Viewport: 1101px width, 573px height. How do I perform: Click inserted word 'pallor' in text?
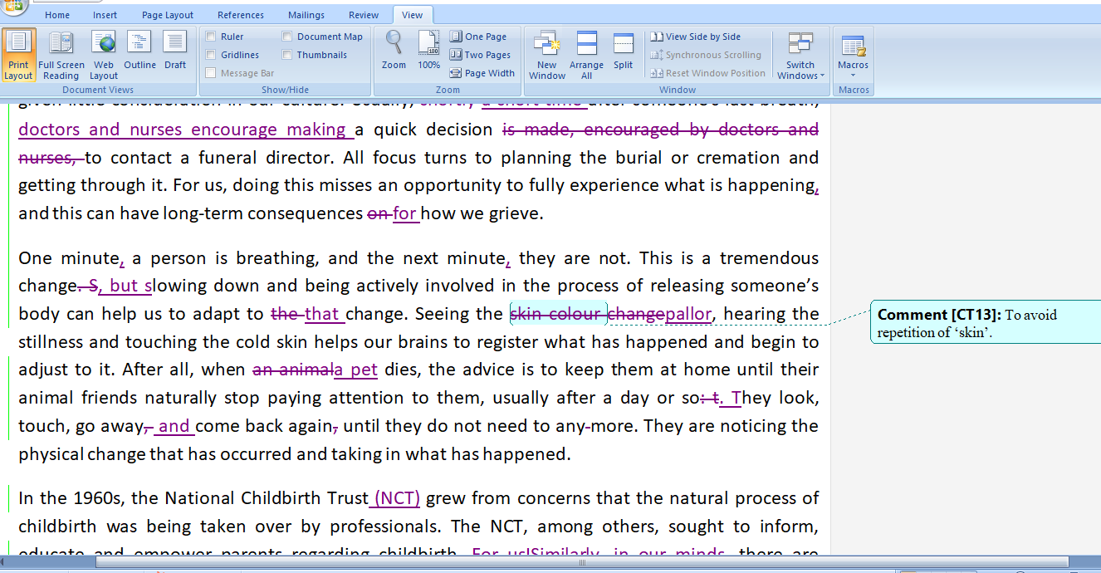click(688, 314)
